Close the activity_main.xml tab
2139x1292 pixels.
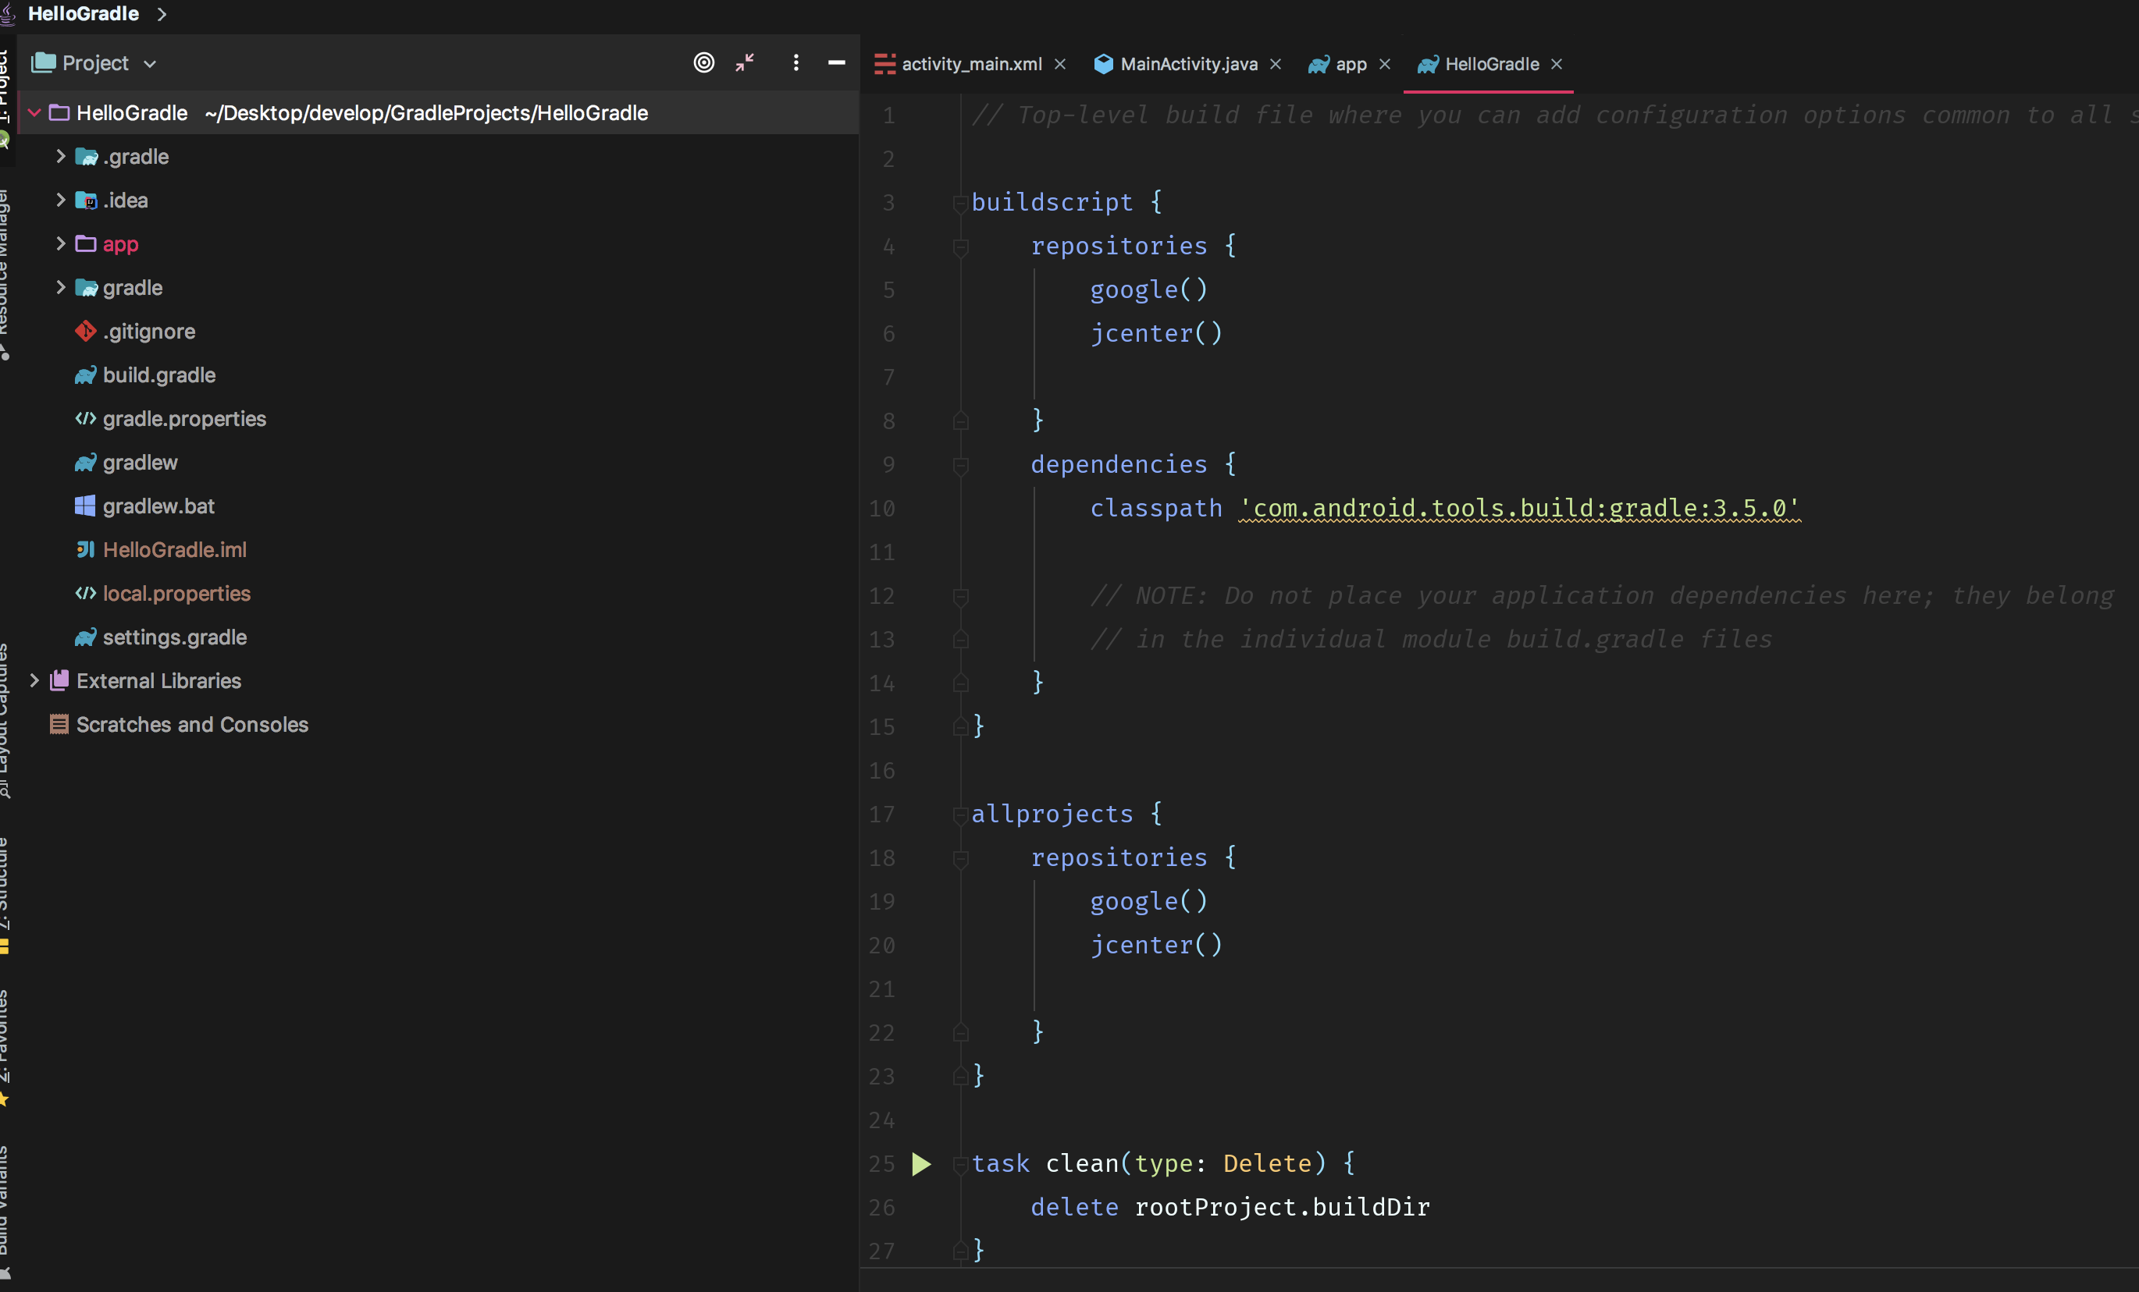click(x=1060, y=64)
